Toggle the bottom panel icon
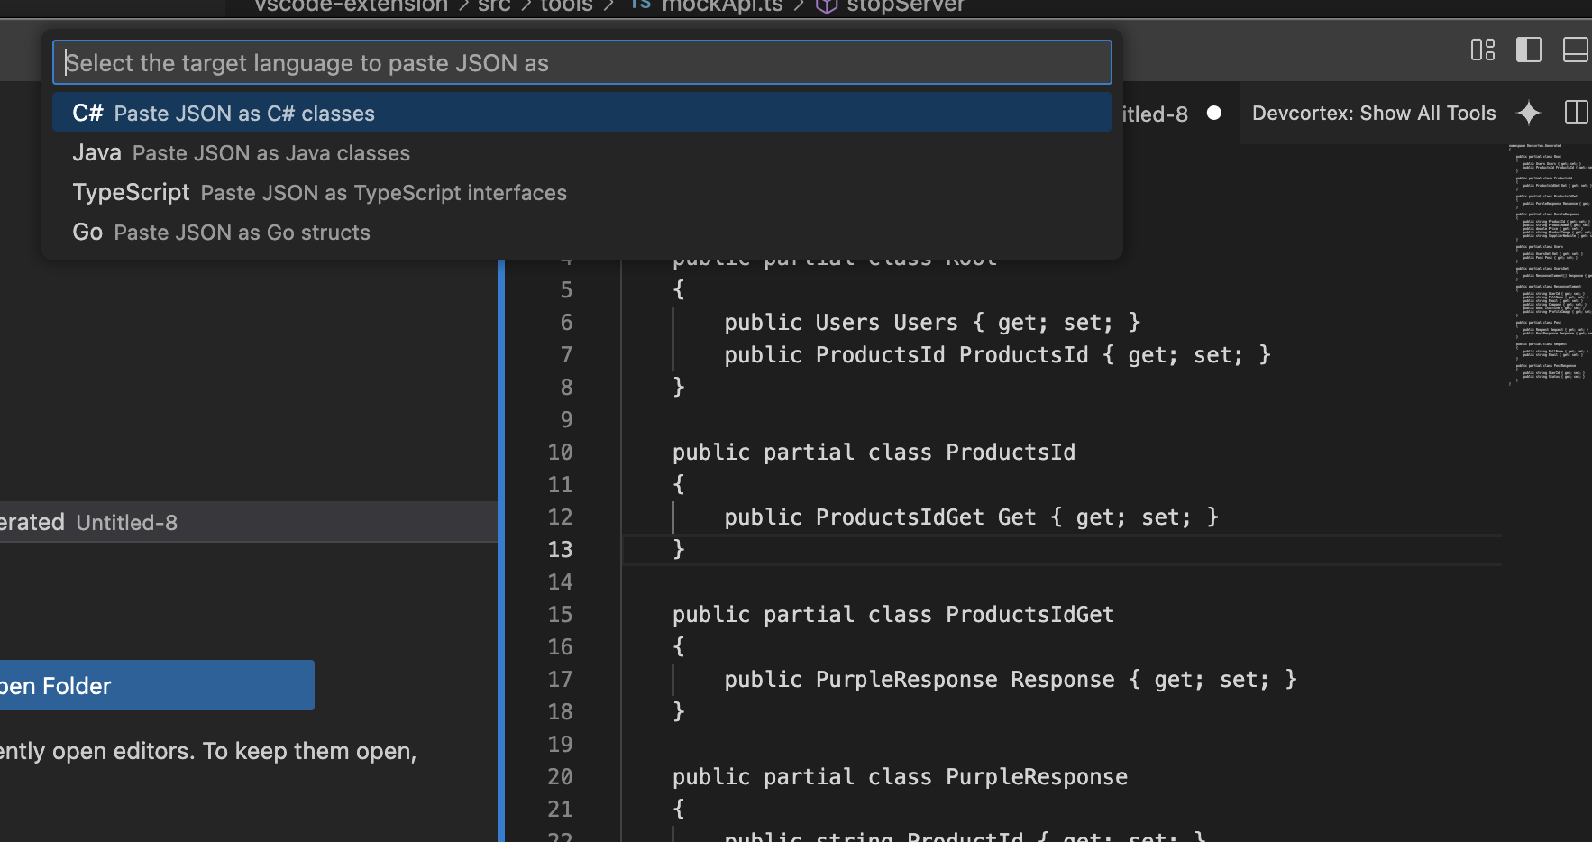The height and width of the screenshot is (842, 1592). (x=1576, y=50)
